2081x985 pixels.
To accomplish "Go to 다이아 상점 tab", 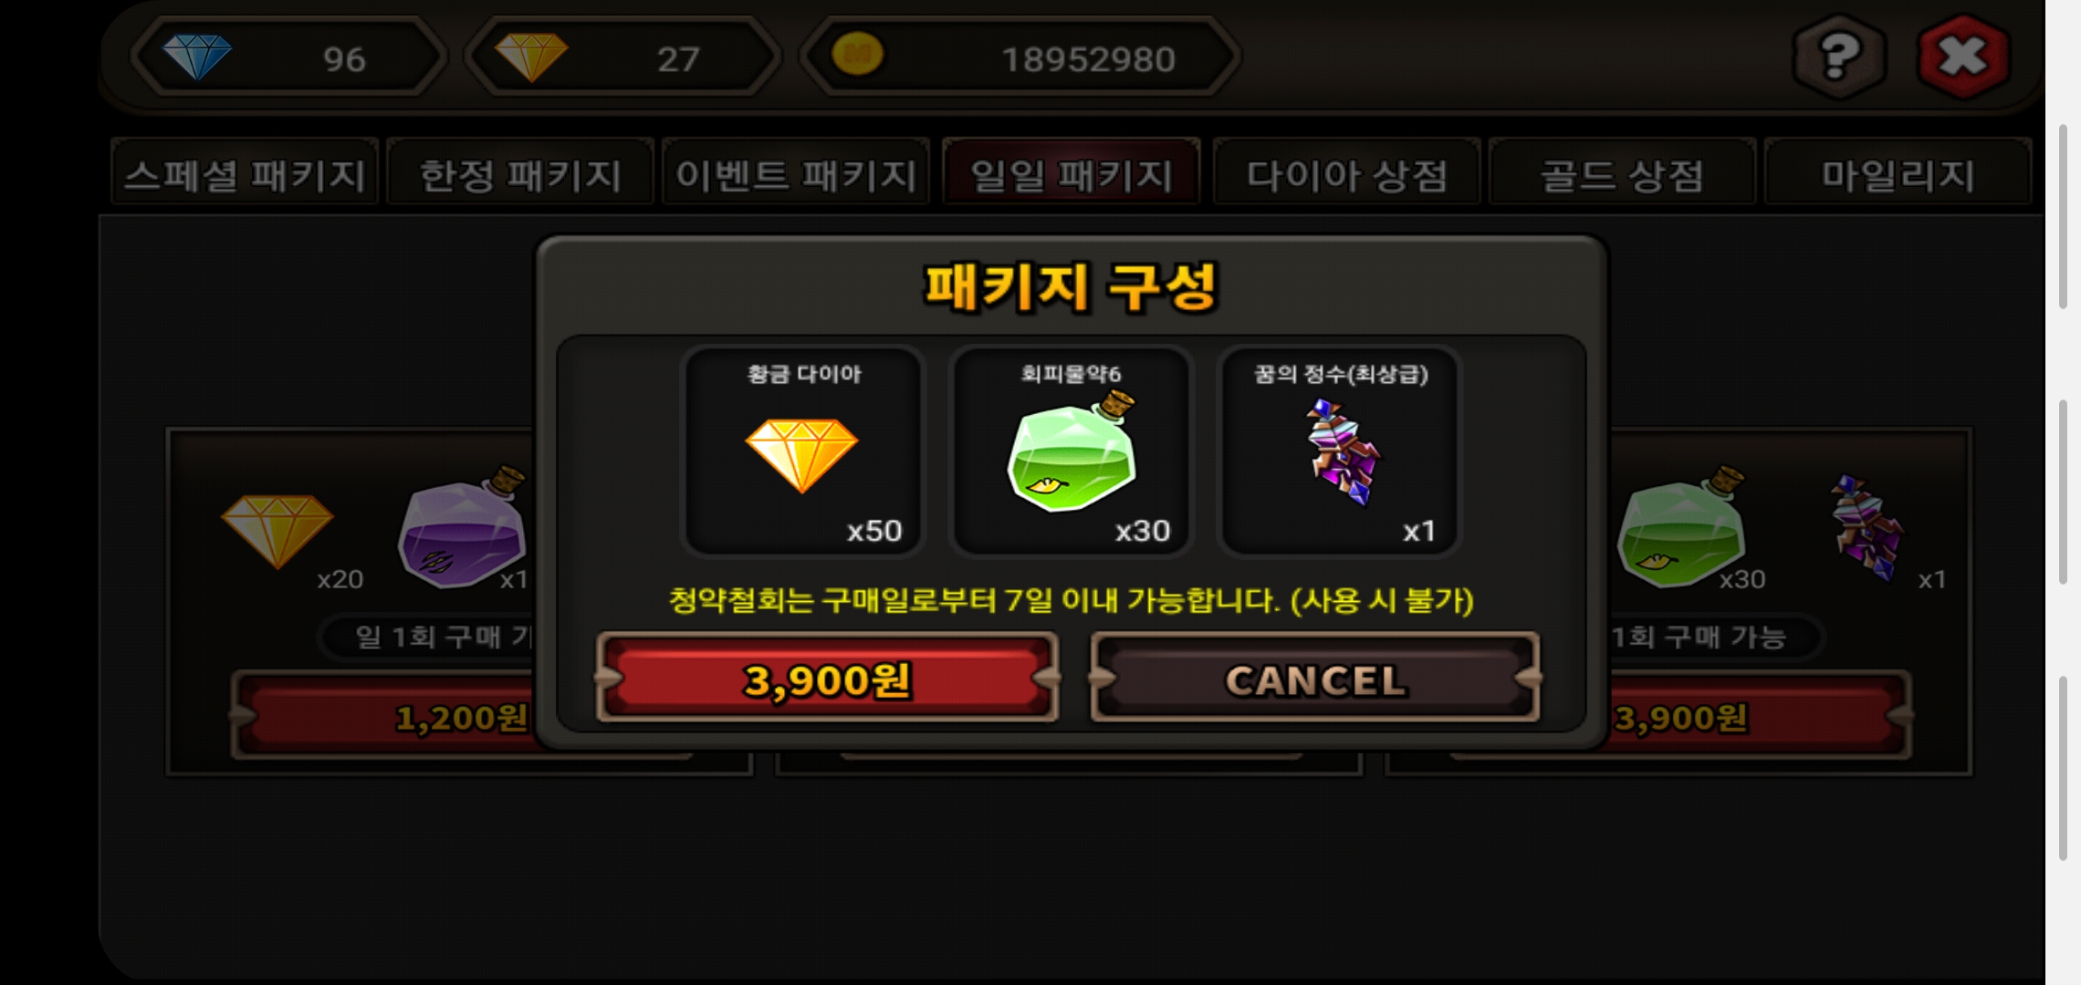I will click(1347, 173).
